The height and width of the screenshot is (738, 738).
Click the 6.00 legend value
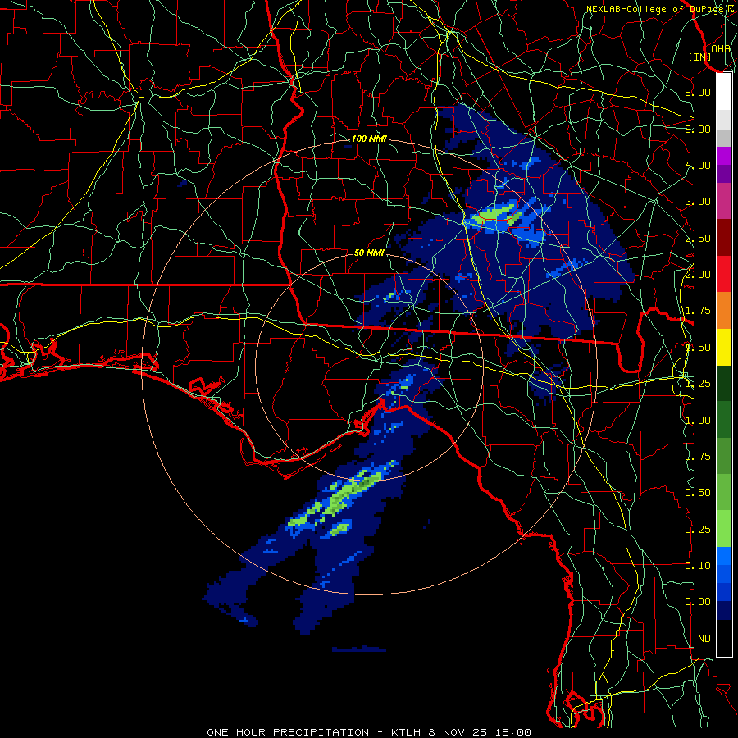(698, 129)
